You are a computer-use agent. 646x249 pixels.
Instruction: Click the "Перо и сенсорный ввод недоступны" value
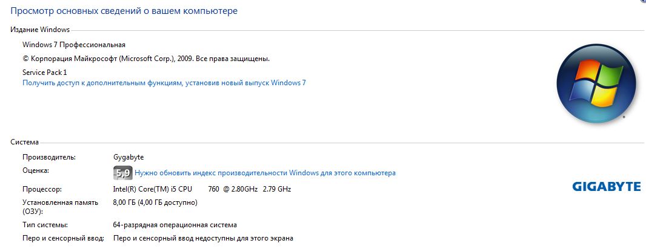(203, 238)
